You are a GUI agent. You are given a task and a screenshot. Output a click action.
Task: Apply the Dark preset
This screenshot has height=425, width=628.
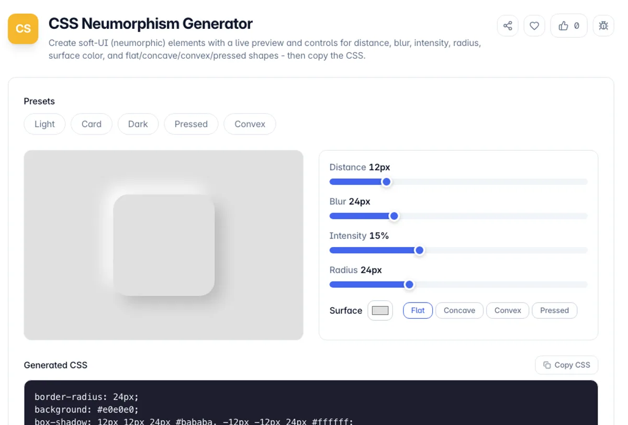coord(138,124)
